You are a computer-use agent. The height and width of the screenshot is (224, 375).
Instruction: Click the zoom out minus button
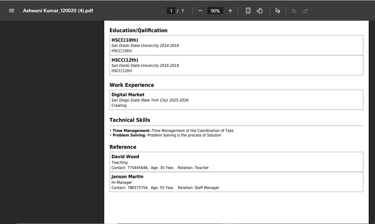(200, 10)
